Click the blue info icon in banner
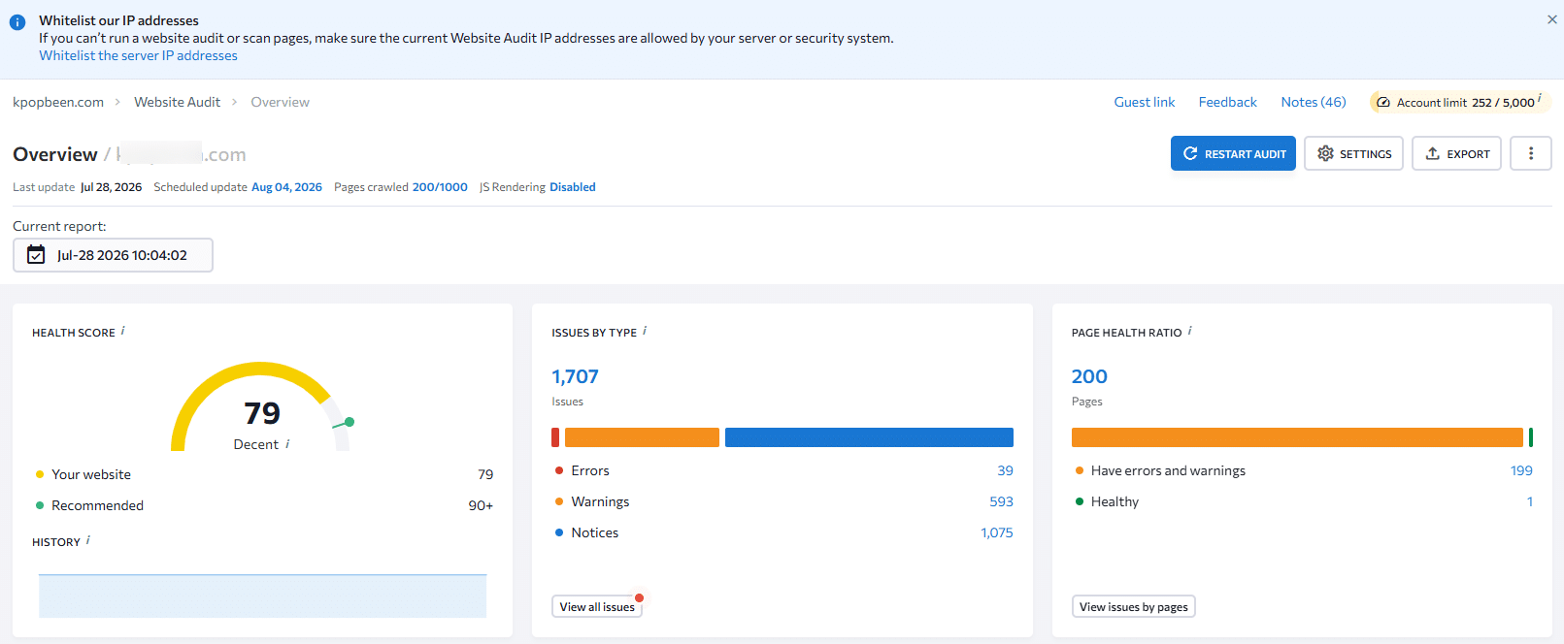The image size is (1564, 644). [17, 21]
